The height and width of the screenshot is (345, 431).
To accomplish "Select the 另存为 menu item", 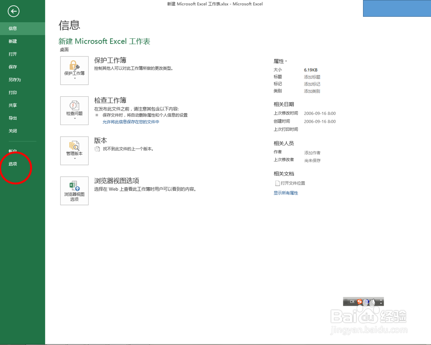I will 23,80.
